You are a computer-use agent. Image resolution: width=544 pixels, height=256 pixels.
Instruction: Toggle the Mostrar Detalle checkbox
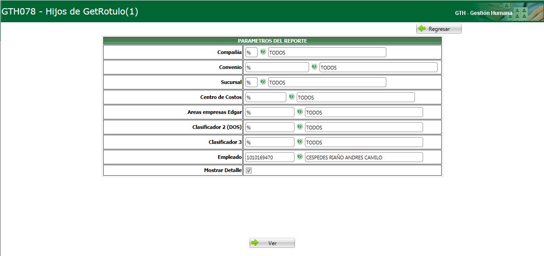pyautogui.click(x=249, y=170)
